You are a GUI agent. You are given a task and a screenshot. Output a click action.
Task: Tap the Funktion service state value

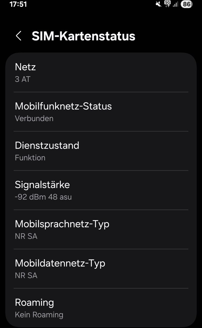pos(30,158)
